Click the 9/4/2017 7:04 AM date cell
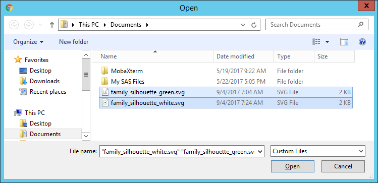 coord(240,92)
